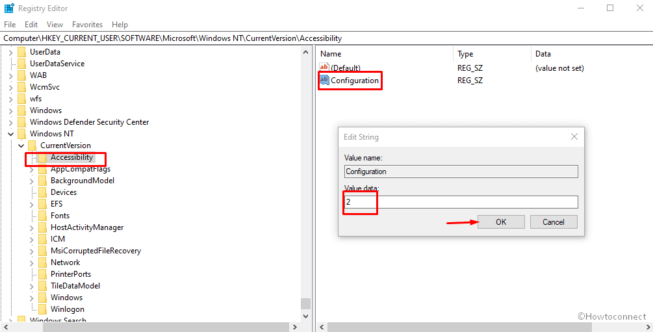Image resolution: width=653 pixels, height=332 pixels.
Task: Select the Windows key below wfs
Action: (x=45, y=110)
